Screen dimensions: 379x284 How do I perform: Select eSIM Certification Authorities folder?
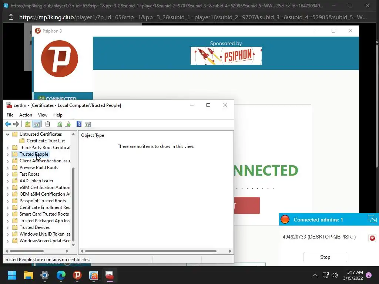pyautogui.click(x=45, y=187)
